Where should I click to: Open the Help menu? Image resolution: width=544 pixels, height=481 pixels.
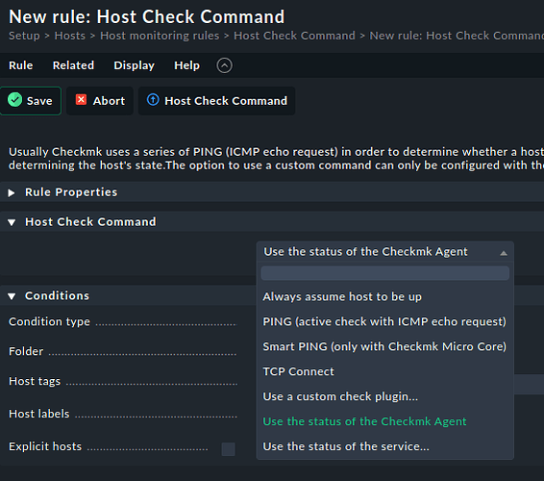186,65
